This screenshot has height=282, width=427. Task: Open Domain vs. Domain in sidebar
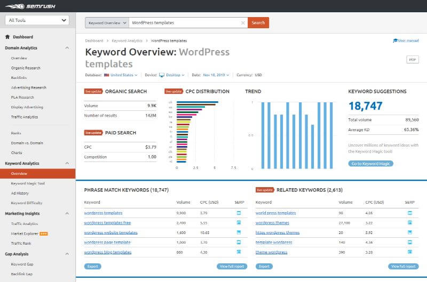(x=27, y=143)
